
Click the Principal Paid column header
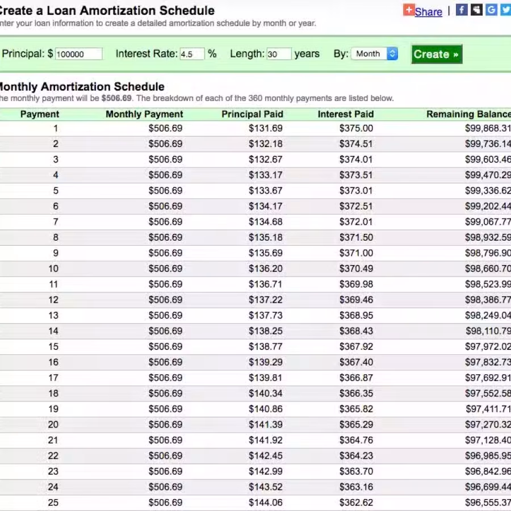tap(252, 114)
